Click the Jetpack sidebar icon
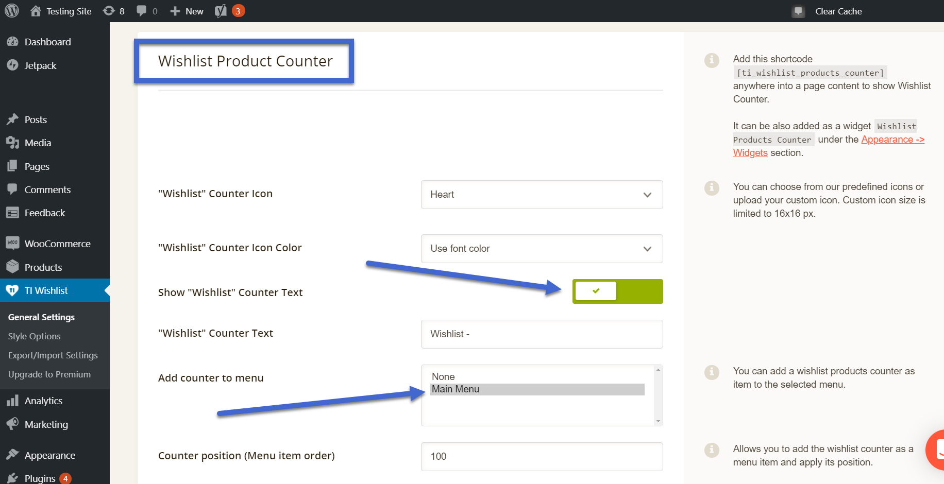 [x=12, y=65]
